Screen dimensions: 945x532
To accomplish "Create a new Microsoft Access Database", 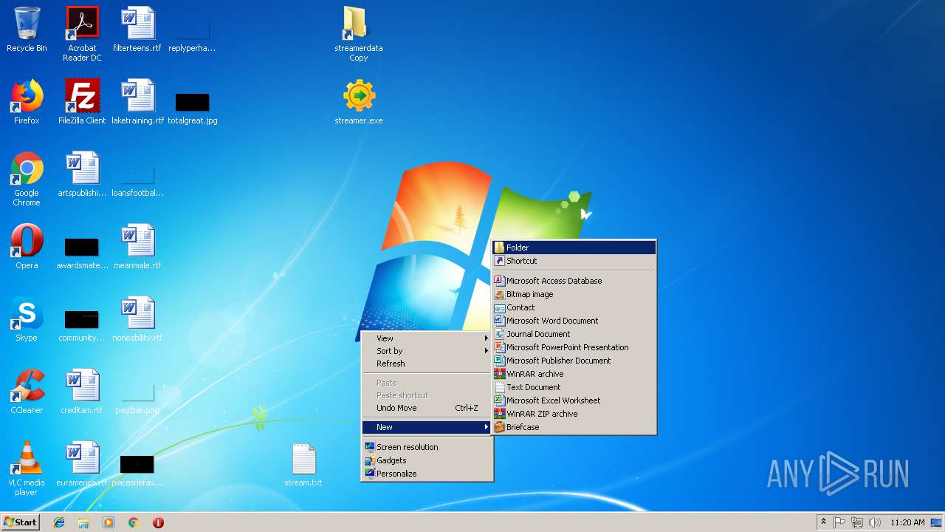I will [x=574, y=281].
